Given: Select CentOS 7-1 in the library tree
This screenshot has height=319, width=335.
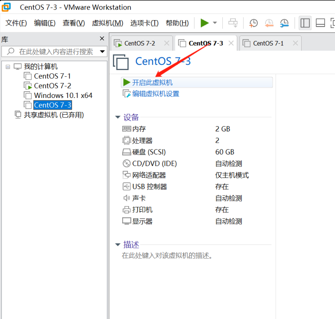Looking at the screenshot, I should 52,76.
